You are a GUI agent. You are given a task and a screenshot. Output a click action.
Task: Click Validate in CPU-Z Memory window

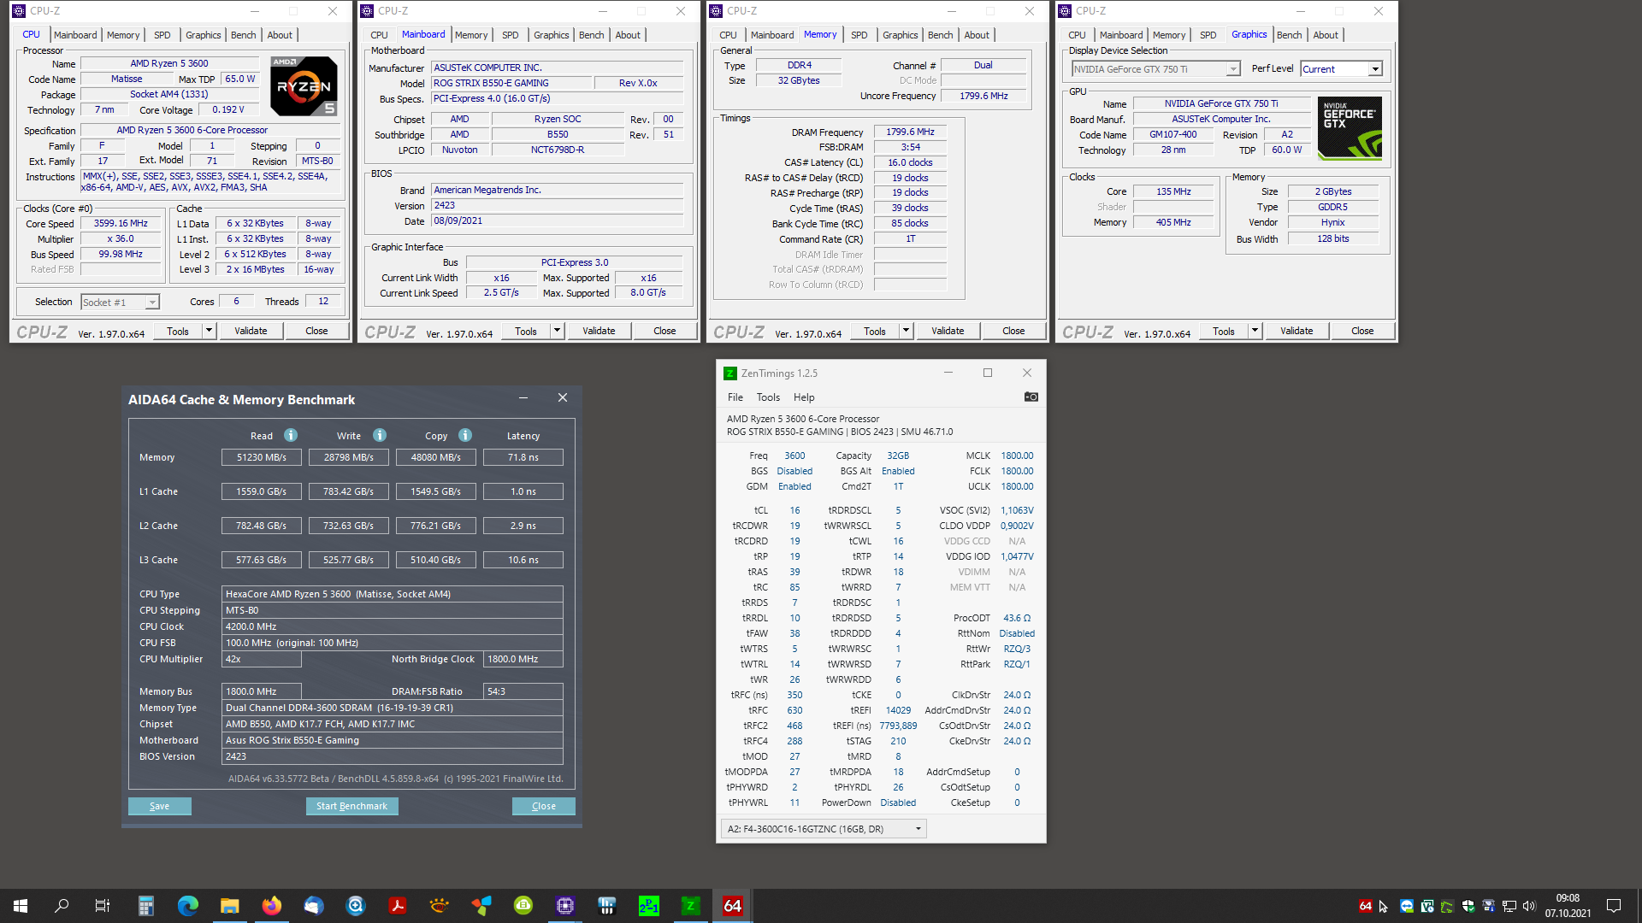tap(947, 331)
